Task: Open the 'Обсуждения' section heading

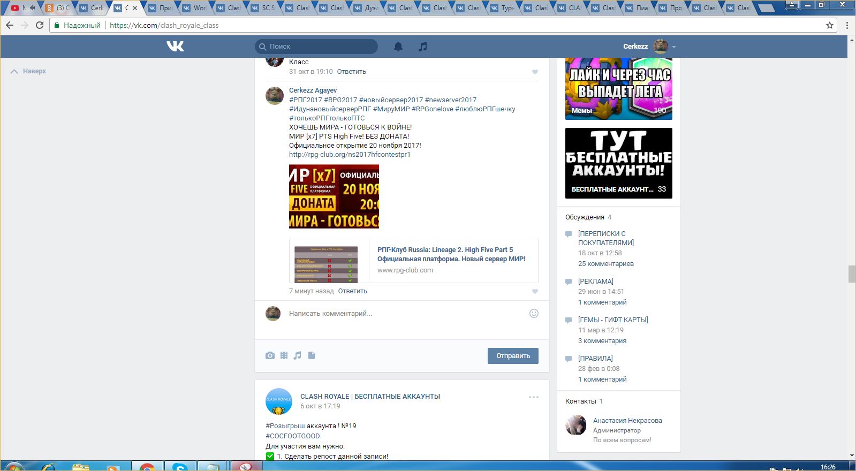Action: click(585, 217)
